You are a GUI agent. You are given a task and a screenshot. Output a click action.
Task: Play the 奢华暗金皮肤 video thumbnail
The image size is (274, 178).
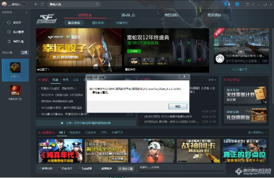(106, 151)
